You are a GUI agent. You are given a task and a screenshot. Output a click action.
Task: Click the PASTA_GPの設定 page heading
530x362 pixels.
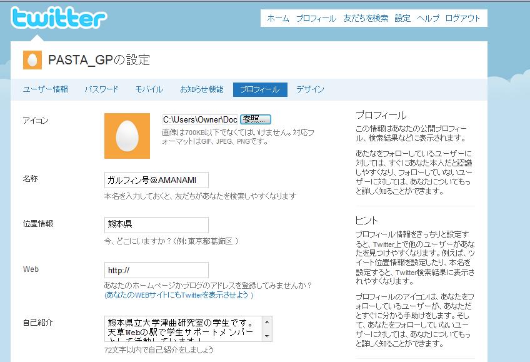[x=99, y=60]
